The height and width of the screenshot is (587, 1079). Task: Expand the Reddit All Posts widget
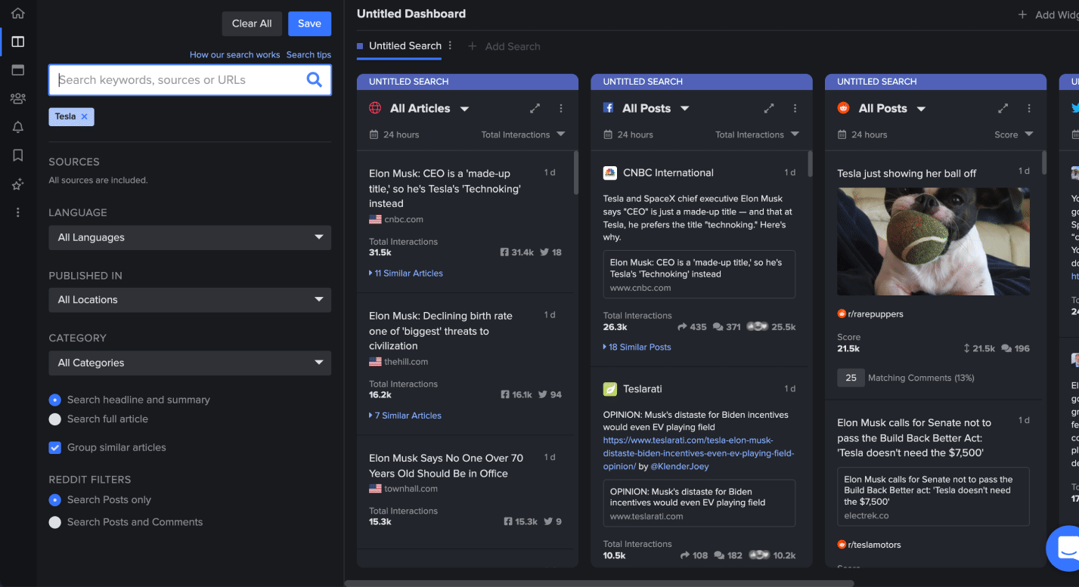tap(1003, 109)
